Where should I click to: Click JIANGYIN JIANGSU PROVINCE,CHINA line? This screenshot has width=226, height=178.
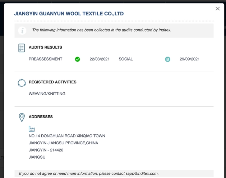point(64,143)
